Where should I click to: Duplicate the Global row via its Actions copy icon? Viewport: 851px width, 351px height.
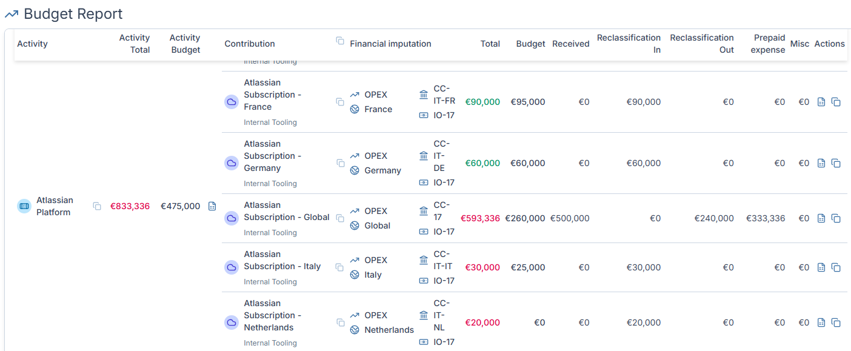tap(836, 218)
